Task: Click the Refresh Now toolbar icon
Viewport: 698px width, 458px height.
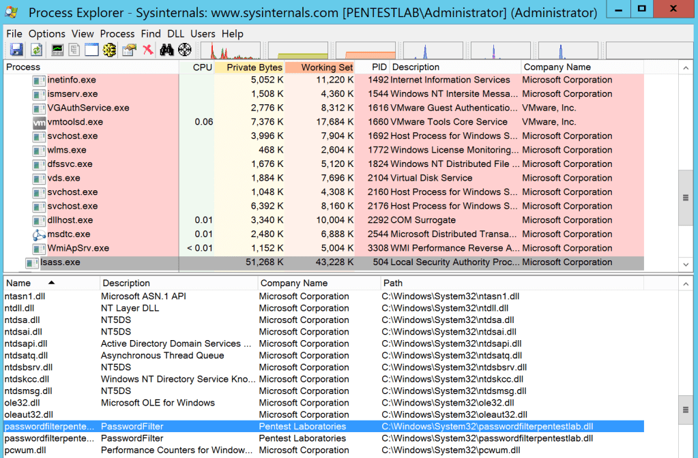Action: coord(36,50)
